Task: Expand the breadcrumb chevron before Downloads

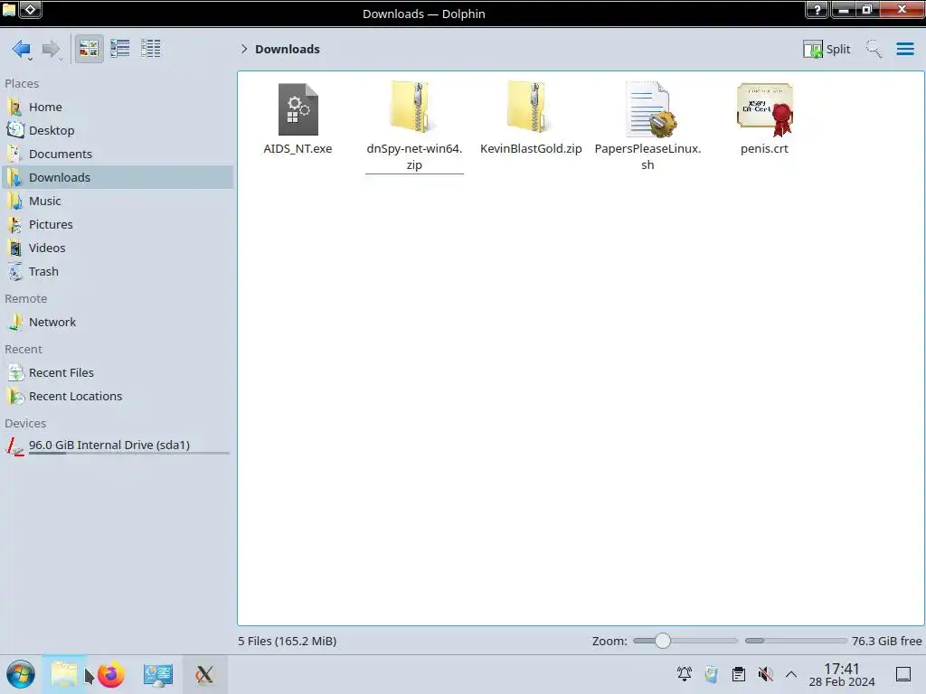Action: pos(244,49)
